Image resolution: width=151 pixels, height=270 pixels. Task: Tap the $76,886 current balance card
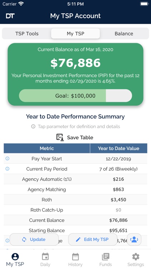tap(75, 74)
